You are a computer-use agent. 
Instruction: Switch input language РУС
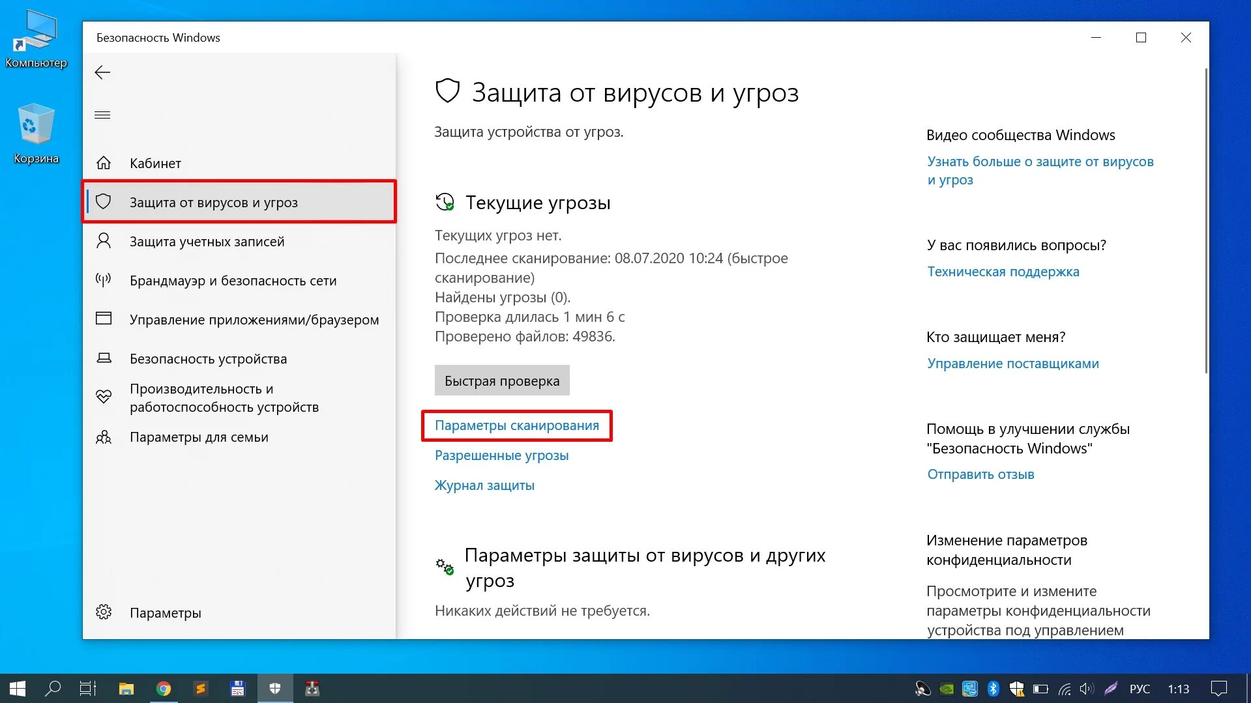coord(1140,689)
